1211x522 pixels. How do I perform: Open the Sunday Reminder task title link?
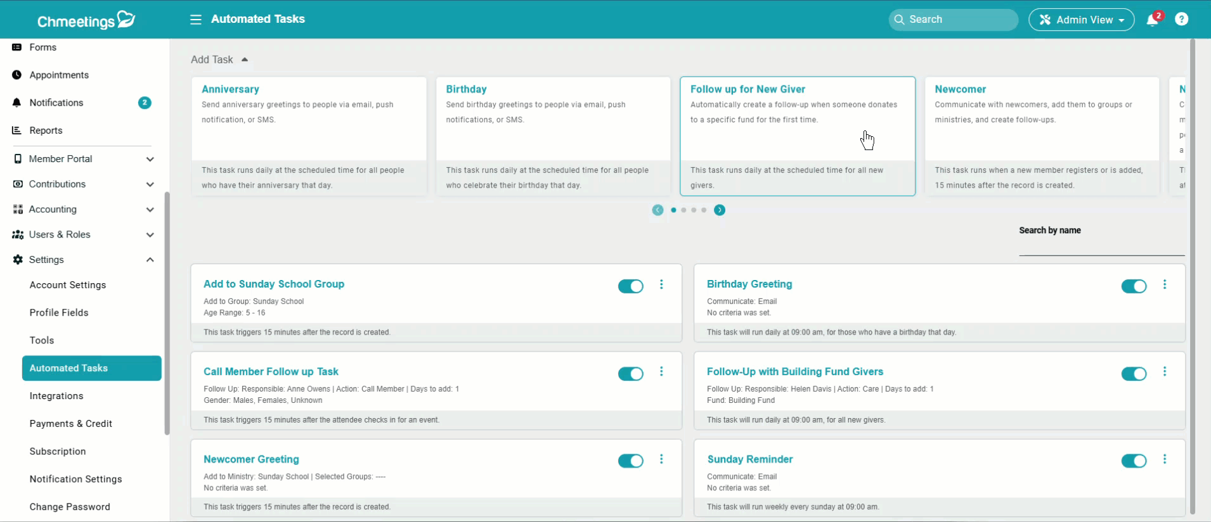(x=749, y=459)
